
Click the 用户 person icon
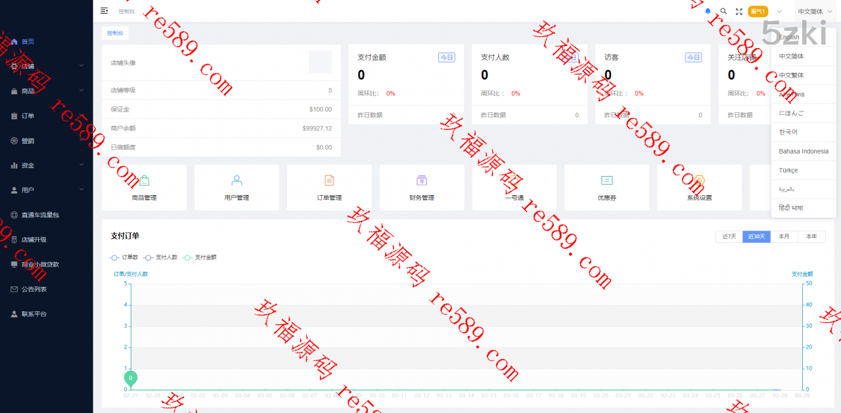pyautogui.click(x=14, y=190)
